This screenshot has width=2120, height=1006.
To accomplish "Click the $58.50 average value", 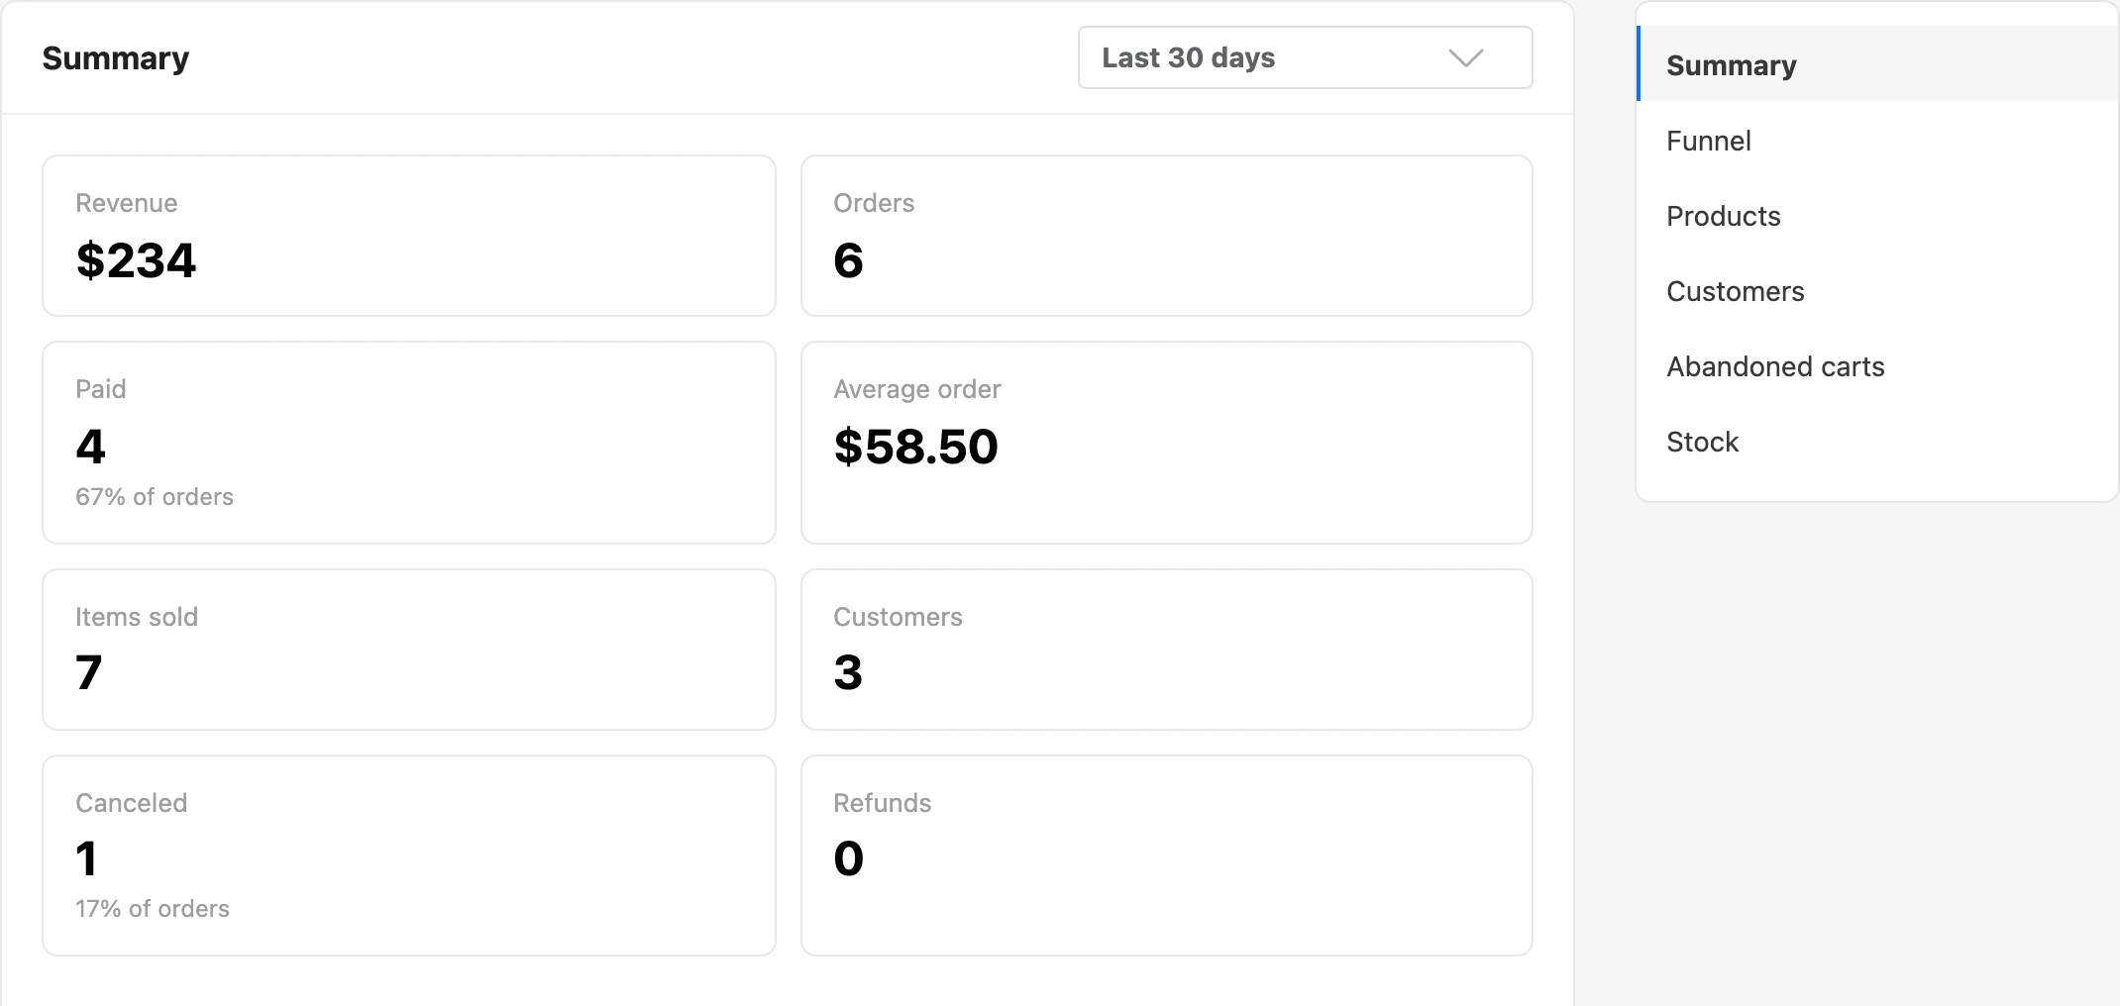I will 916,446.
